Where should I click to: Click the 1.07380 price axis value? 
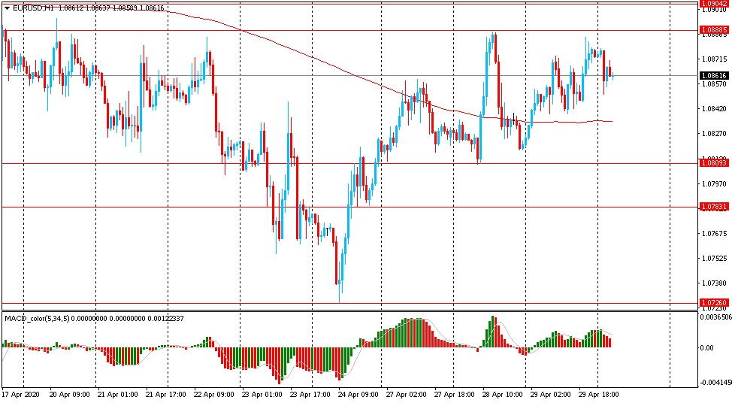(x=714, y=283)
